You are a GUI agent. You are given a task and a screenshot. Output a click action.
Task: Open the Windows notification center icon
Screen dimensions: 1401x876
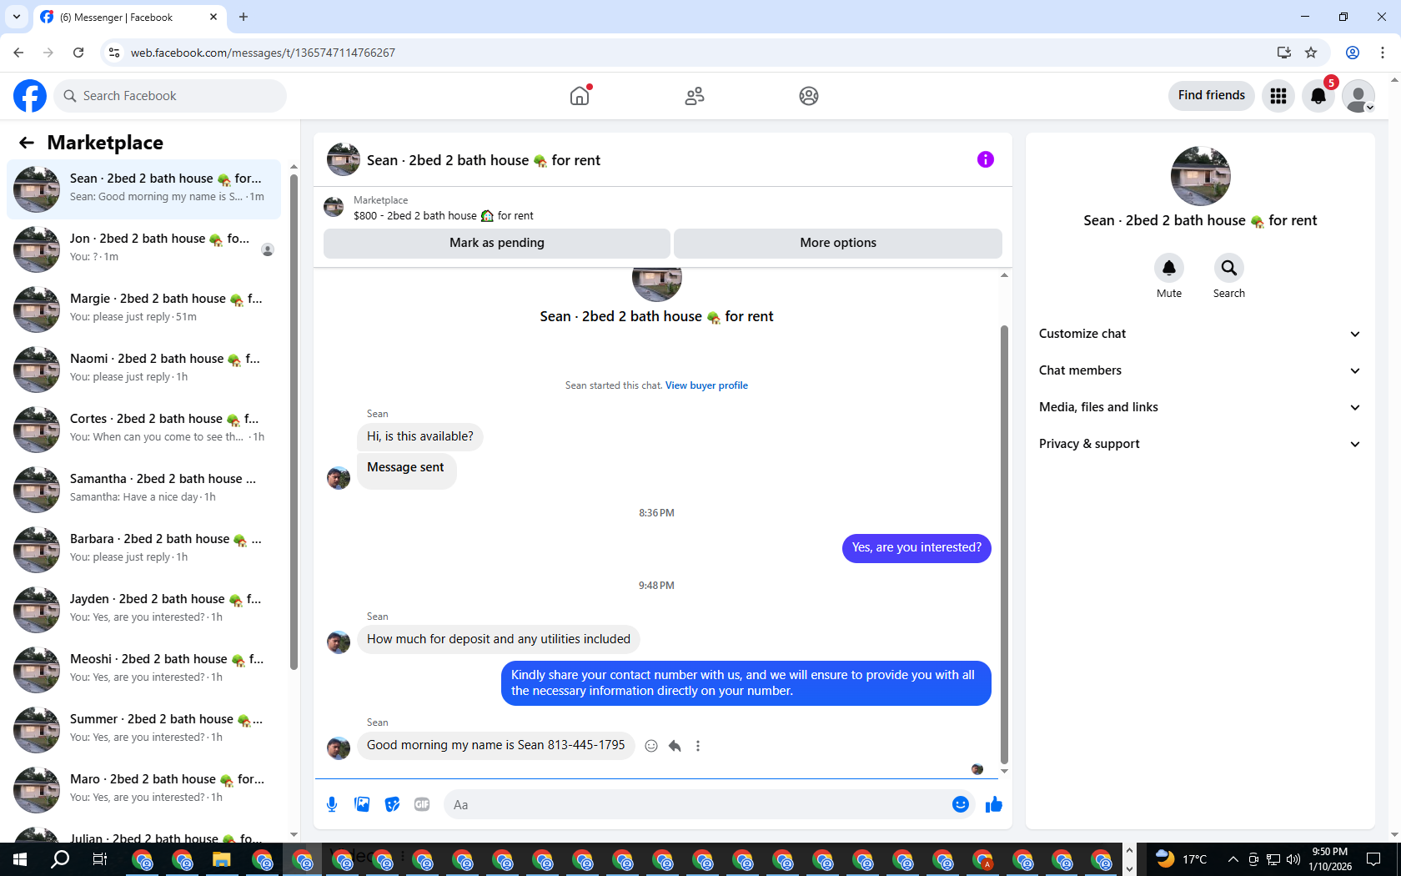(1373, 859)
